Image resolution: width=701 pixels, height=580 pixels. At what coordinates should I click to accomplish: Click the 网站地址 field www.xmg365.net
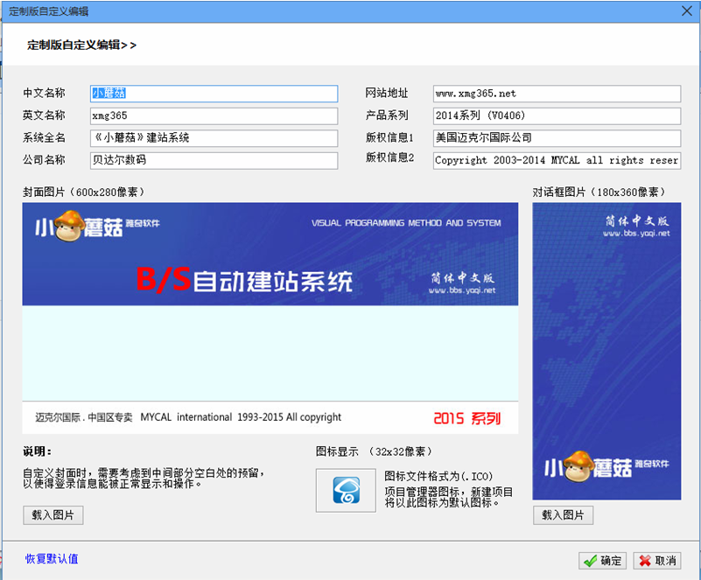point(557,94)
